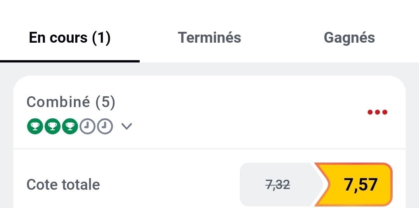This screenshot has height=208, width=419.
Task: Expand the combined bet selections chevron
Action: (126, 126)
